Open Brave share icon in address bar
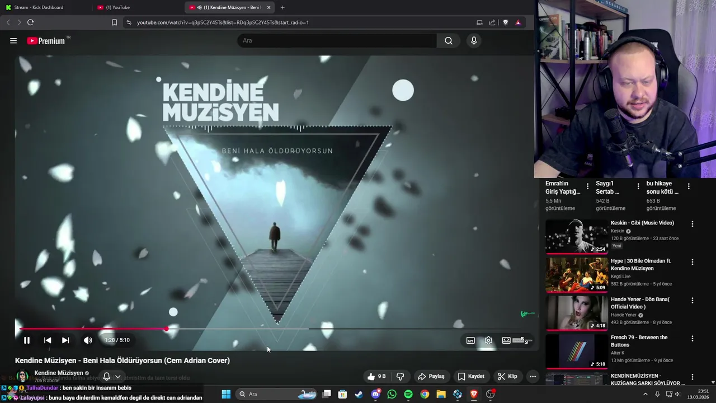This screenshot has height=403, width=716. point(492,22)
